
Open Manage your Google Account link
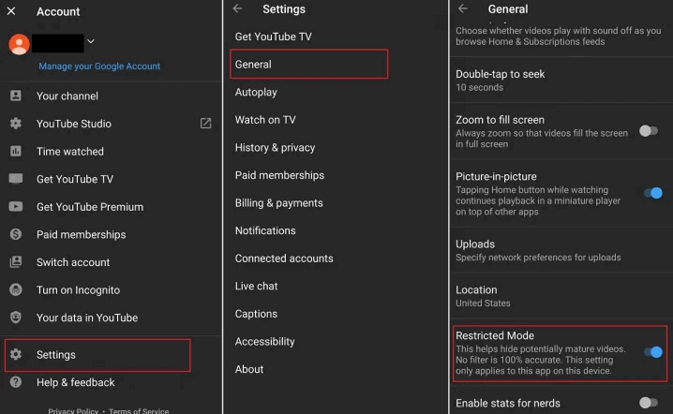(99, 67)
